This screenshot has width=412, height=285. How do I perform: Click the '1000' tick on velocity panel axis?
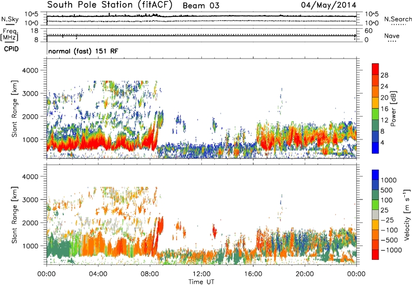[30, 246]
